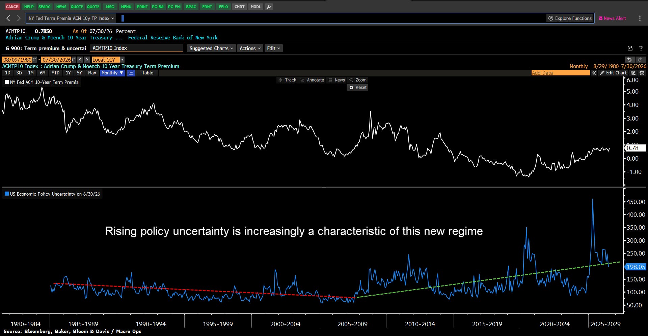Go back with the left arrow
The width and height of the screenshot is (648, 336).
pos(8,18)
